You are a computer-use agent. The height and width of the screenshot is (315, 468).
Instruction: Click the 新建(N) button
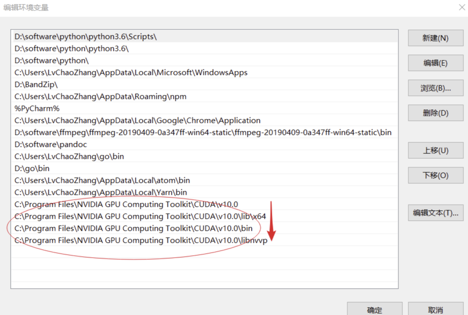pyautogui.click(x=435, y=38)
